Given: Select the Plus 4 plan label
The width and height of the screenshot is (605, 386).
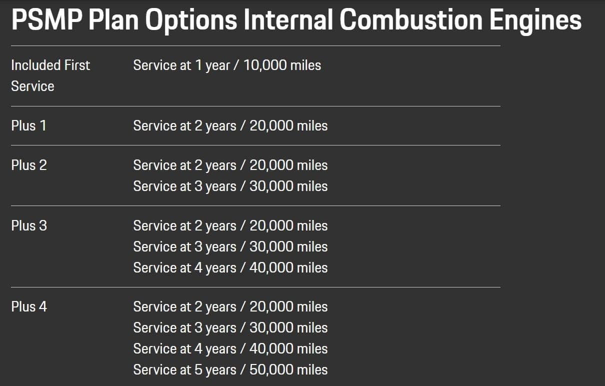Looking at the screenshot, I should coord(29,307).
